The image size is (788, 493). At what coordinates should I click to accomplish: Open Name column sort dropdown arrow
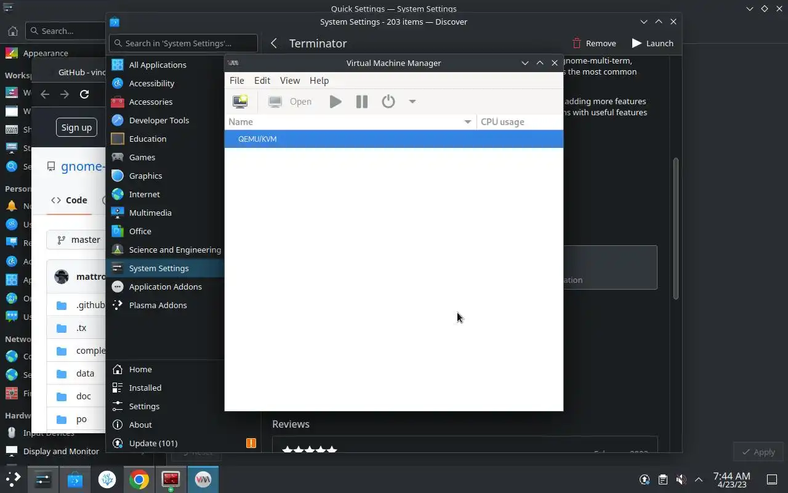click(468, 122)
